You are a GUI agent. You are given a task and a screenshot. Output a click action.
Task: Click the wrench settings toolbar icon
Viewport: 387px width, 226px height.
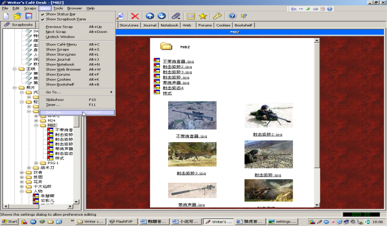tap(217, 16)
